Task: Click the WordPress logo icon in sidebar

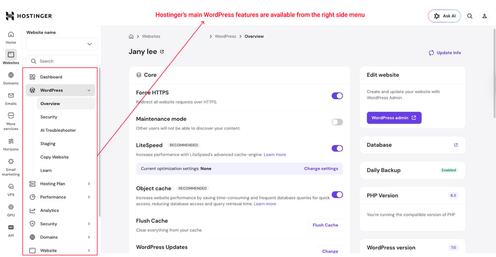Action: pyautogui.click(x=32, y=90)
